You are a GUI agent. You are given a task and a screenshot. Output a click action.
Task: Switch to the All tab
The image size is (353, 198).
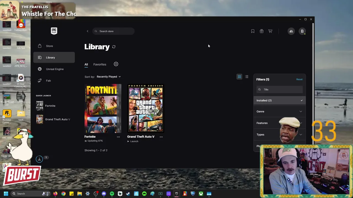click(86, 64)
